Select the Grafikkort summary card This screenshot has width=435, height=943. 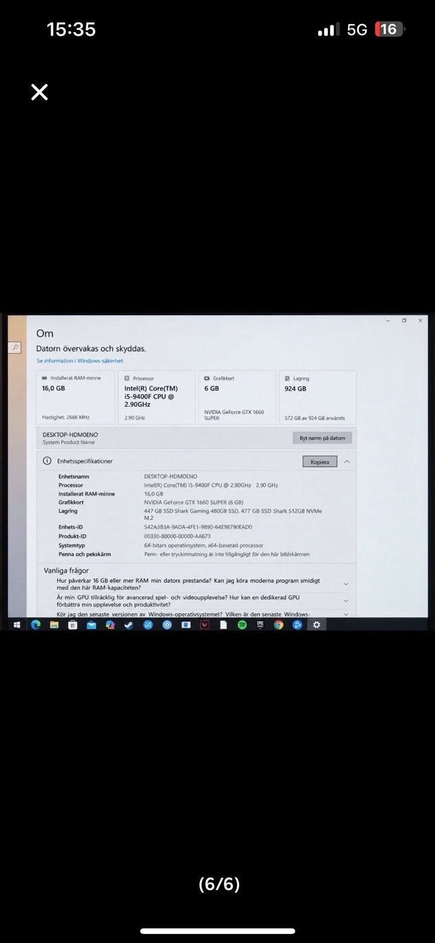237,397
